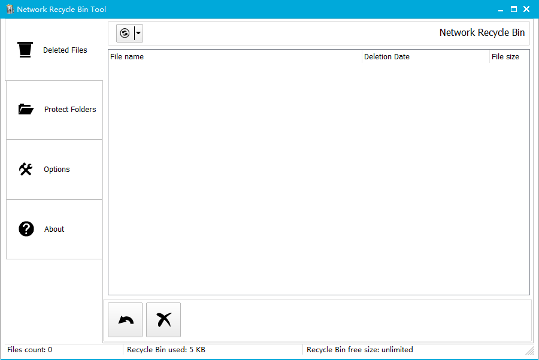Sort files by the File name column

point(127,56)
